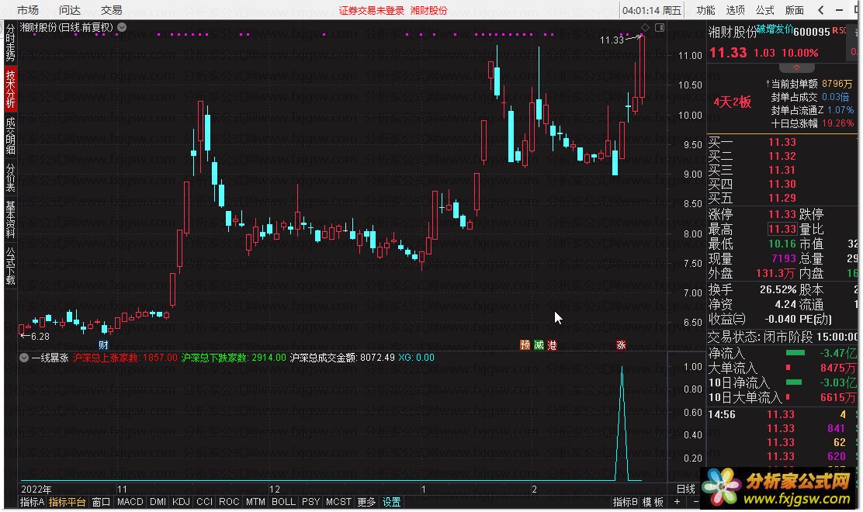The height and width of the screenshot is (512, 863).
Task: Apply the CCI indicator
Action: (x=204, y=502)
